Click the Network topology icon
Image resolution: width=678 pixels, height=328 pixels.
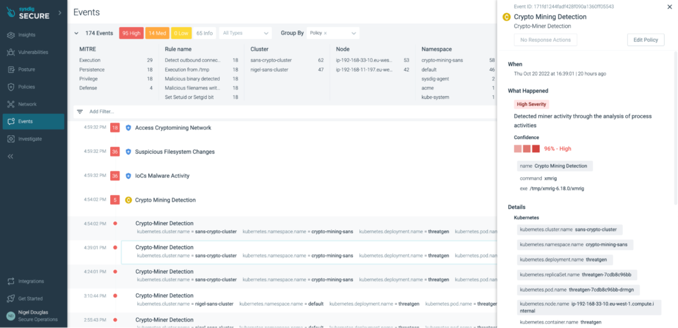tap(11, 104)
